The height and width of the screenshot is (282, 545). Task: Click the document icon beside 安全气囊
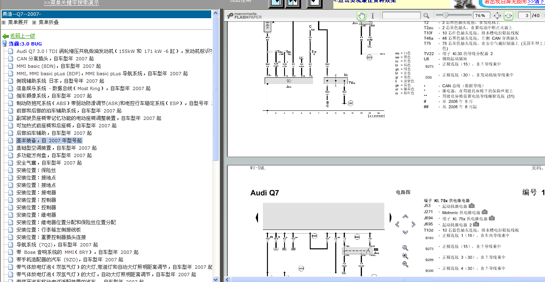[x=10, y=163]
